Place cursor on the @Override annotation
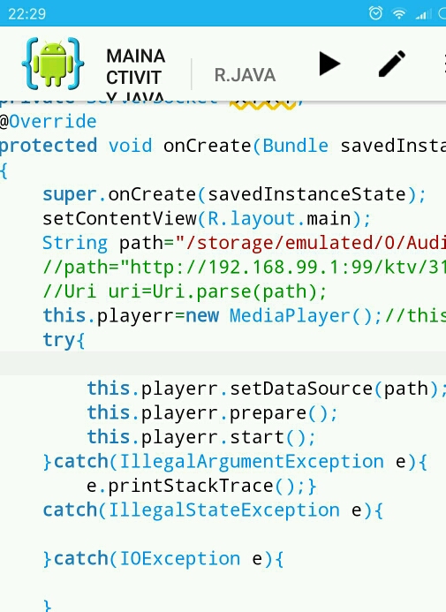Image resolution: width=446 pixels, height=612 pixels. (48, 121)
